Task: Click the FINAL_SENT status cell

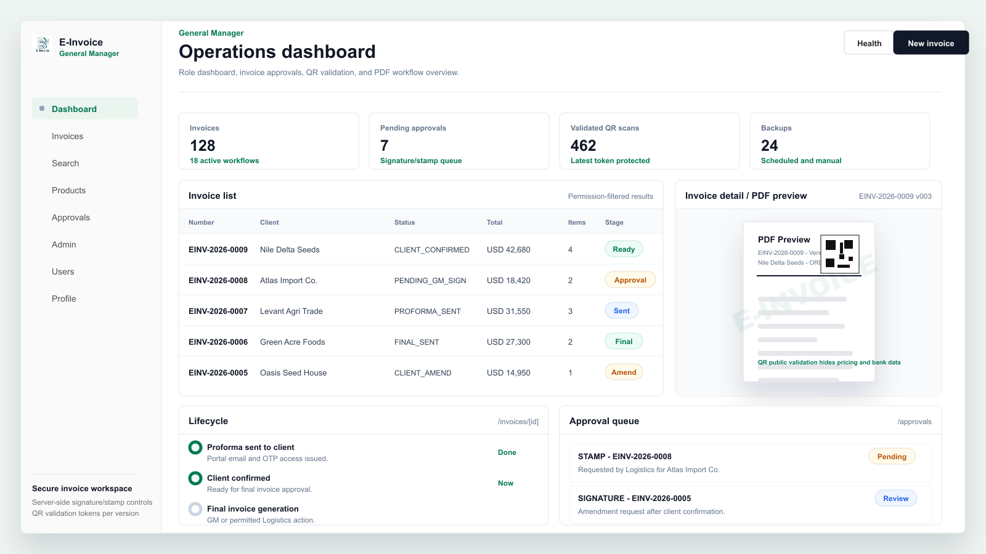Action: (x=417, y=342)
